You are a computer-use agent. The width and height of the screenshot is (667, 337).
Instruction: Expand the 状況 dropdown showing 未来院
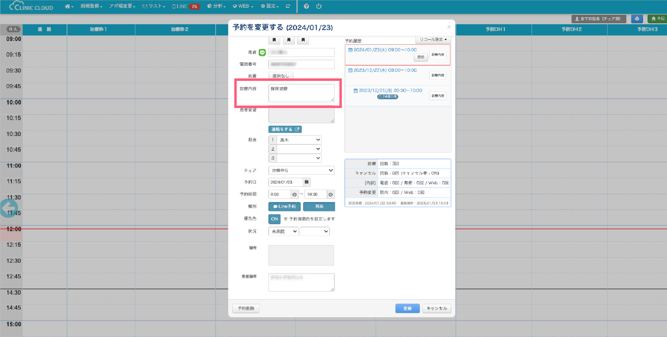point(284,231)
